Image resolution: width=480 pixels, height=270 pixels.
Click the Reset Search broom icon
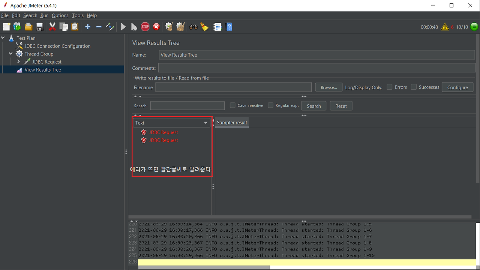click(204, 27)
